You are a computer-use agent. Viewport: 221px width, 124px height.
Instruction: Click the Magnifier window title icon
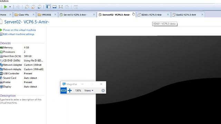[64, 84]
